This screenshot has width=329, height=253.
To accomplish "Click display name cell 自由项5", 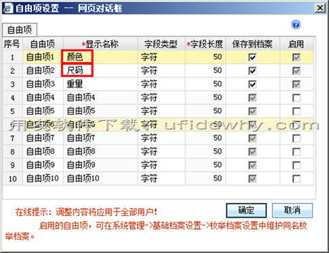I will (100, 111).
